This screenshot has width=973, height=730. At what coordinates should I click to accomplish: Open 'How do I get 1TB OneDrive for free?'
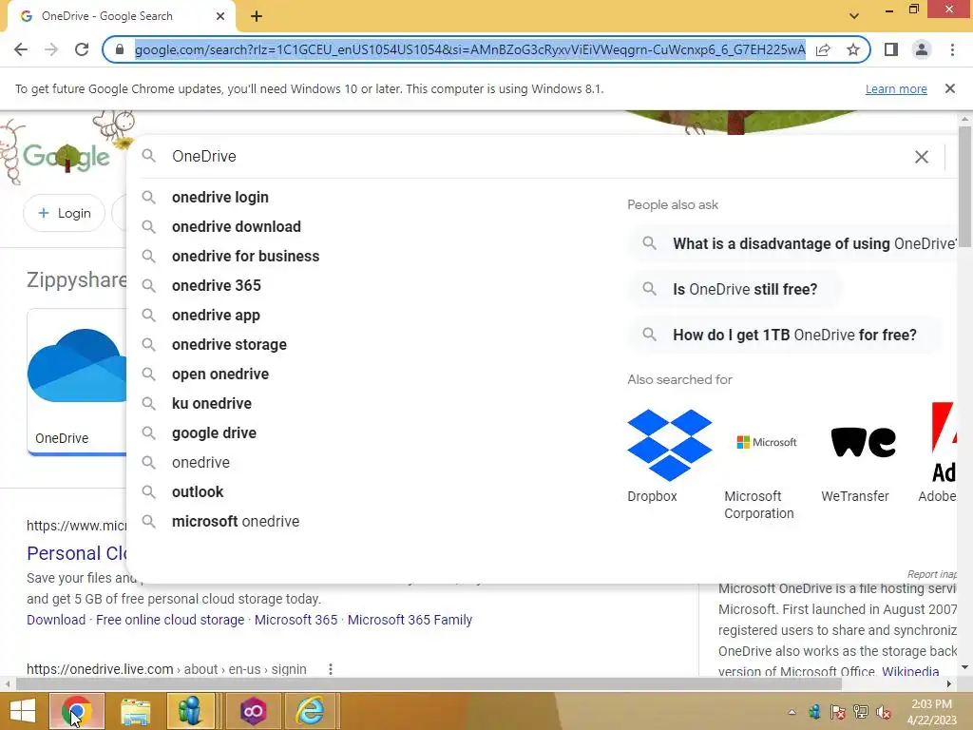(785, 336)
